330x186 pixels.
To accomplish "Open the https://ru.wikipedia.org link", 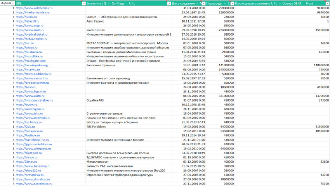I will [31, 65].
